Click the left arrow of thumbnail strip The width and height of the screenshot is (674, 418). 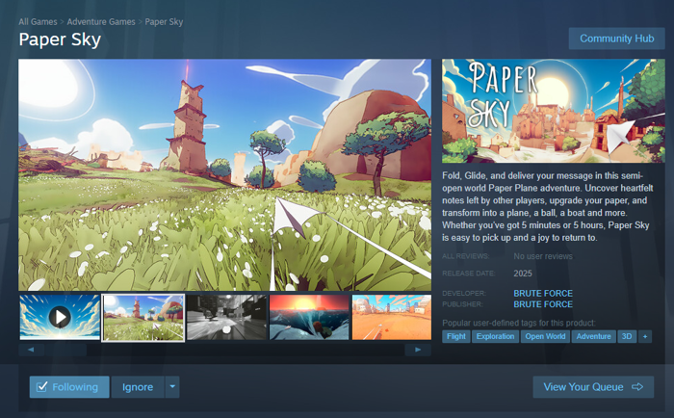[x=31, y=350]
